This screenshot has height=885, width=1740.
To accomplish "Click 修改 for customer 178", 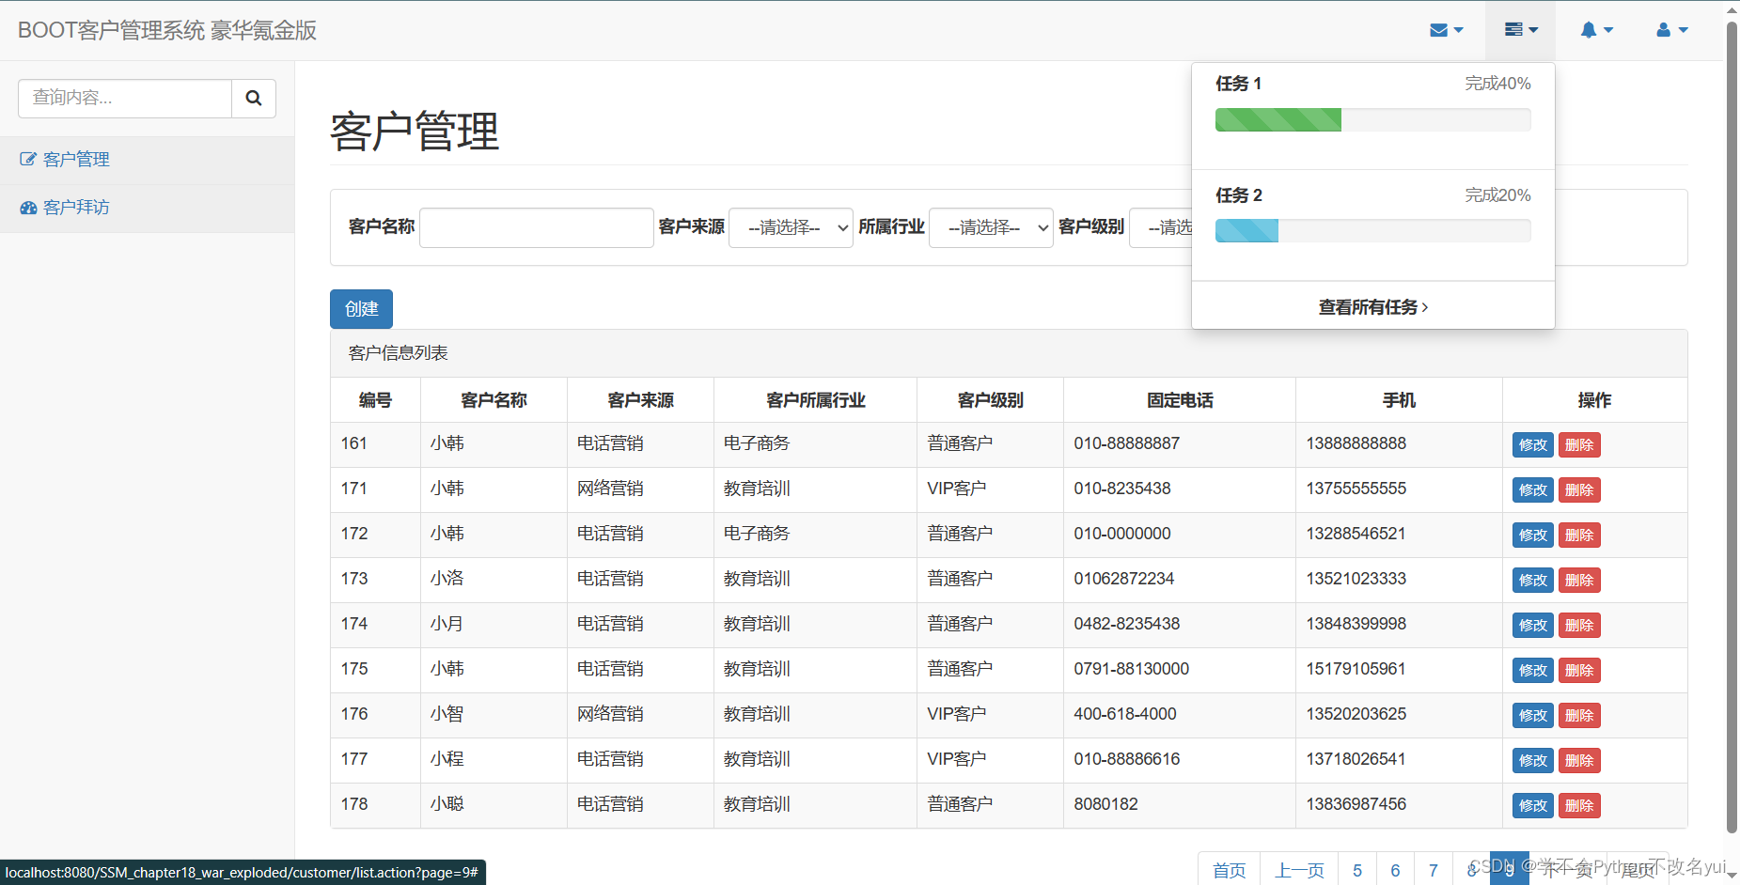I will coord(1532,805).
